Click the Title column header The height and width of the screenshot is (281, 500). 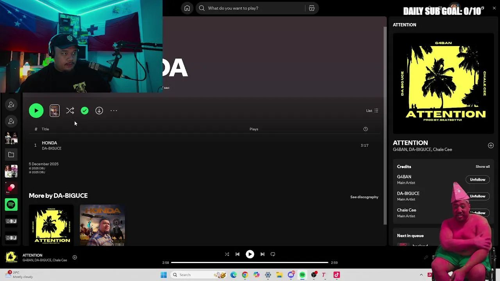pyautogui.click(x=45, y=129)
